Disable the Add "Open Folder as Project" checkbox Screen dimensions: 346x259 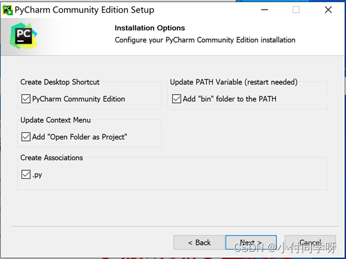26,137
